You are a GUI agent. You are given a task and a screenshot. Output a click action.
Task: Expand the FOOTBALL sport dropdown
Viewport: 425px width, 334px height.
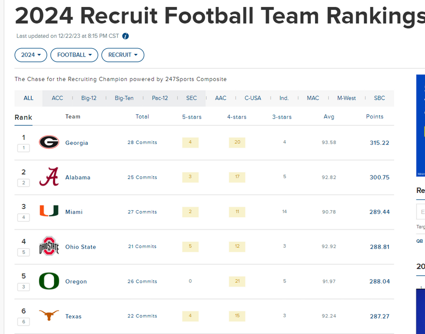pyautogui.click(x=74, y=55)
